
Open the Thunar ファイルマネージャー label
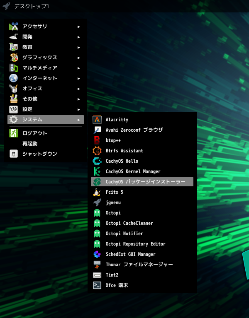139,265
